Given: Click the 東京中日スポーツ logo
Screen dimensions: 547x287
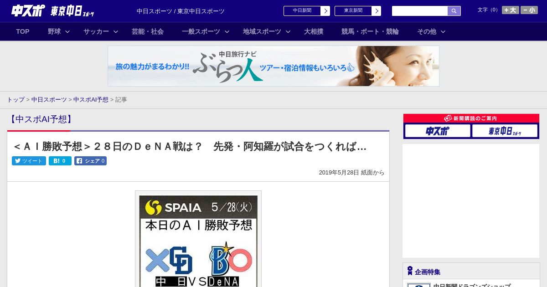Looking at the screenshot, I should (72, 11).
